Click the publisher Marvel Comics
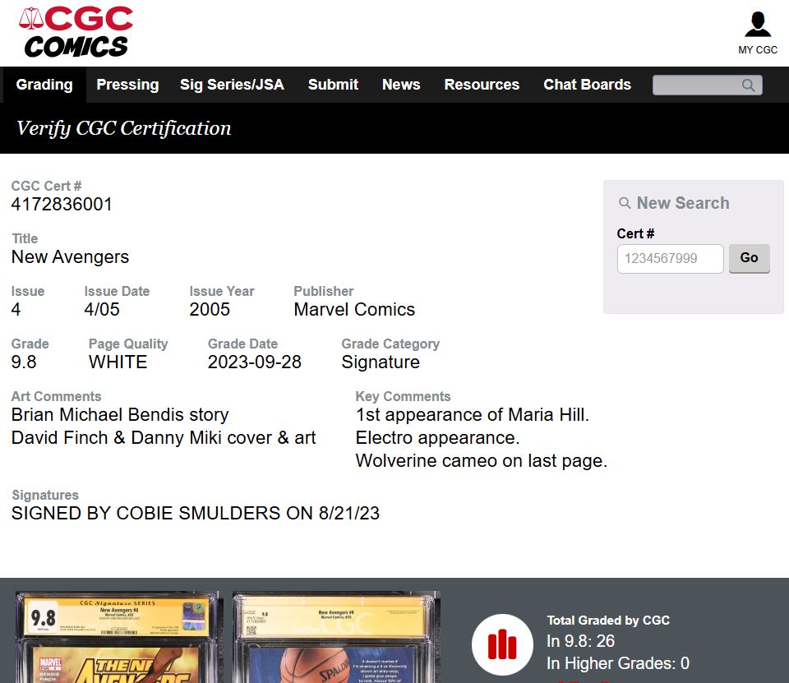Image resolution: width=789 pixels, height=683 pixels. pos(354,310)
